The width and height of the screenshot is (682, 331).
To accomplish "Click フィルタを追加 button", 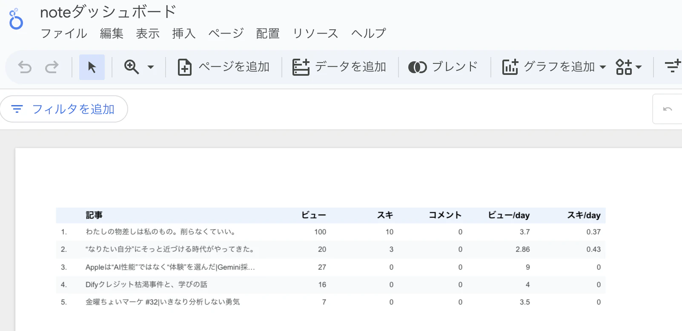I will 64,109.
